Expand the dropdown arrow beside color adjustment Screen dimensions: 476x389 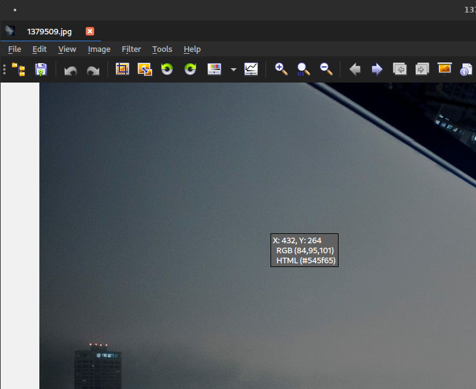pos(233,70)
